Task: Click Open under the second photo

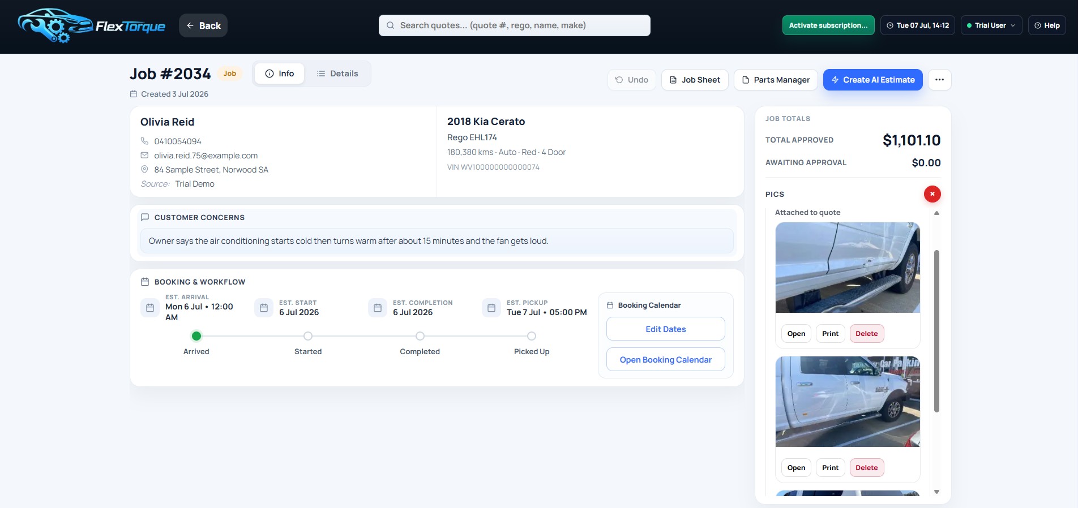Action: (x=796, y=468)
